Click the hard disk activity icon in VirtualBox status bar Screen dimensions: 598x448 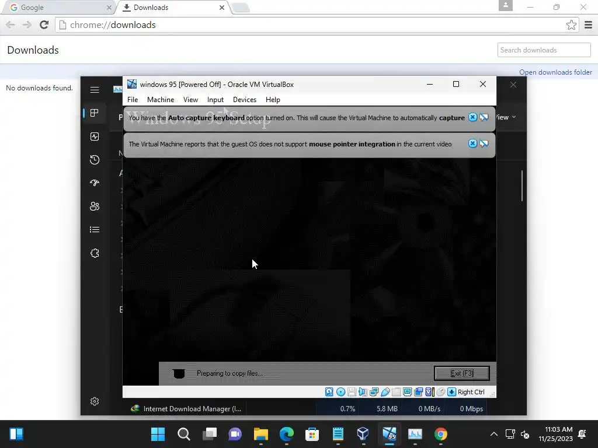coord(329,391)
